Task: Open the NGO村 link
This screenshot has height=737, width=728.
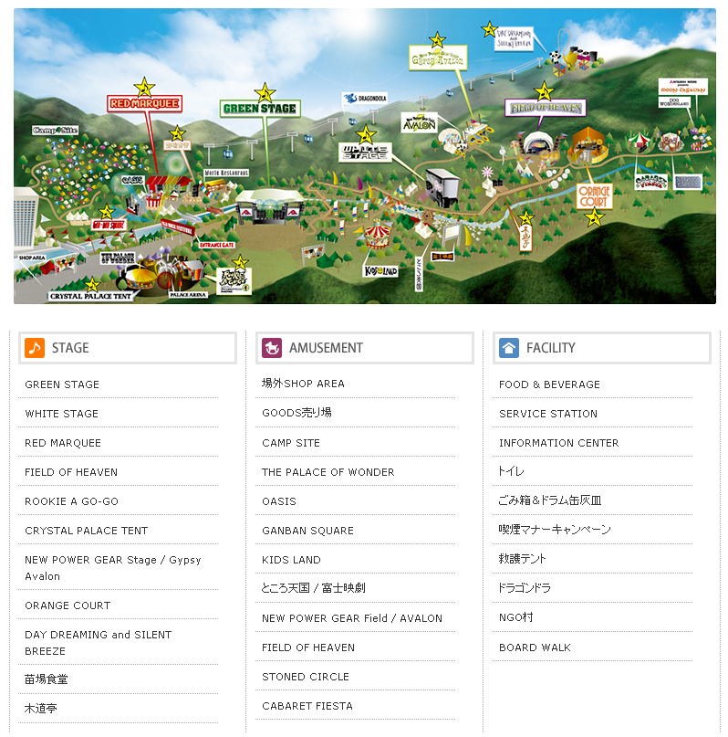Action: pyautogui.click(x=515, y=617)
